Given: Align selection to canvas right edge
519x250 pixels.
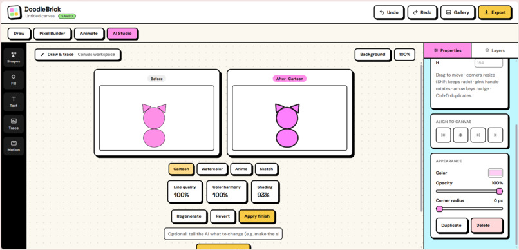Looking at the screenshot, I should pyautogui.click(x=478, y=135).
